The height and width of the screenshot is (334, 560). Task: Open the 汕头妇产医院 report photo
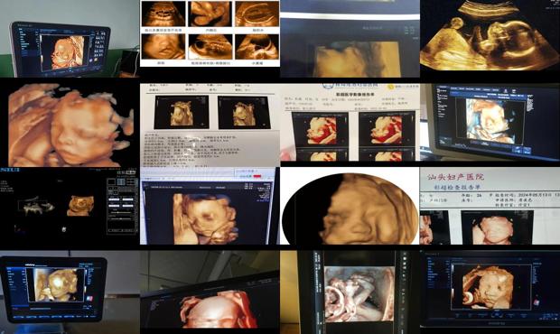(x=490, y=206)
